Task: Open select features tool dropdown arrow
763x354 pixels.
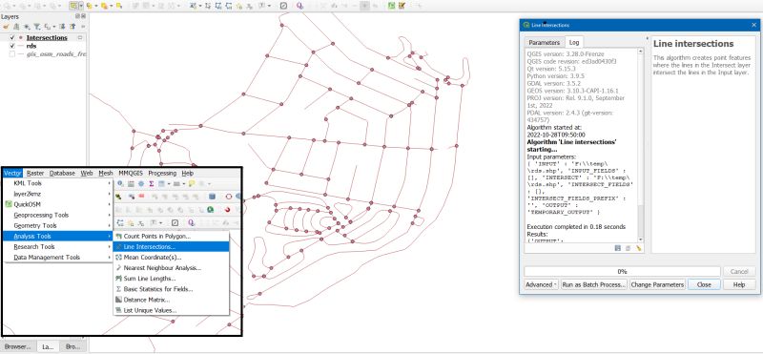Action: [x=81, y=6]
